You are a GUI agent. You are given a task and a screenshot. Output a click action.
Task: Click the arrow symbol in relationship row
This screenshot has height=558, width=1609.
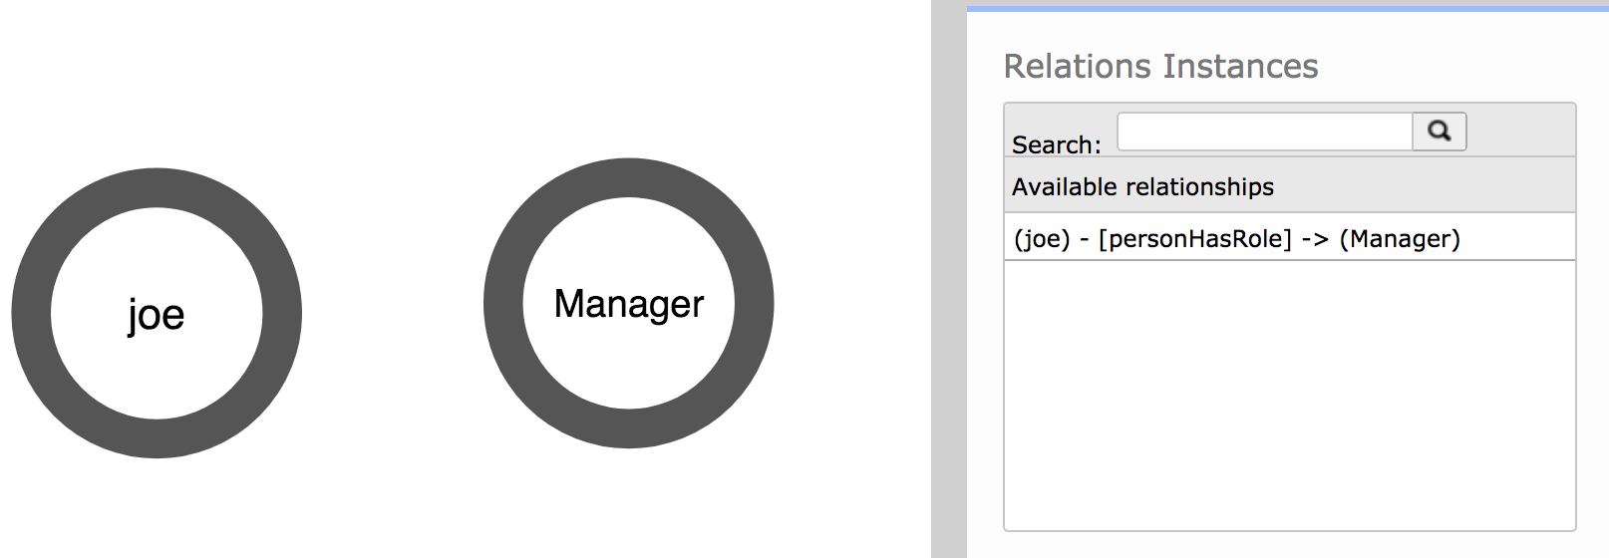pos(1315,239)
